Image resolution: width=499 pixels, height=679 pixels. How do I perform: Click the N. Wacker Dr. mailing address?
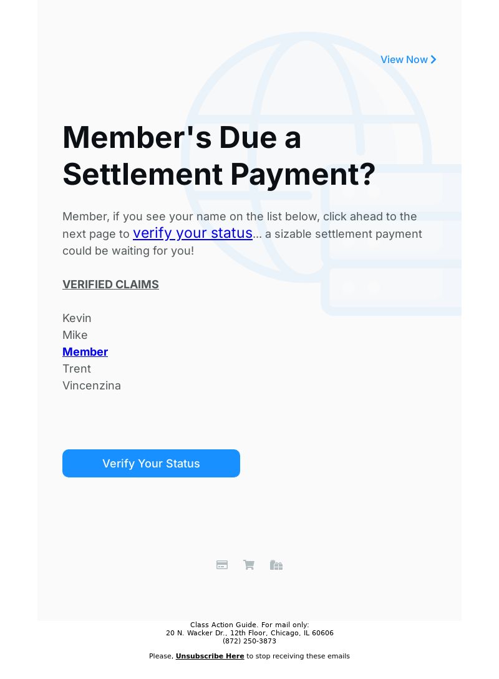click(249, 633)
